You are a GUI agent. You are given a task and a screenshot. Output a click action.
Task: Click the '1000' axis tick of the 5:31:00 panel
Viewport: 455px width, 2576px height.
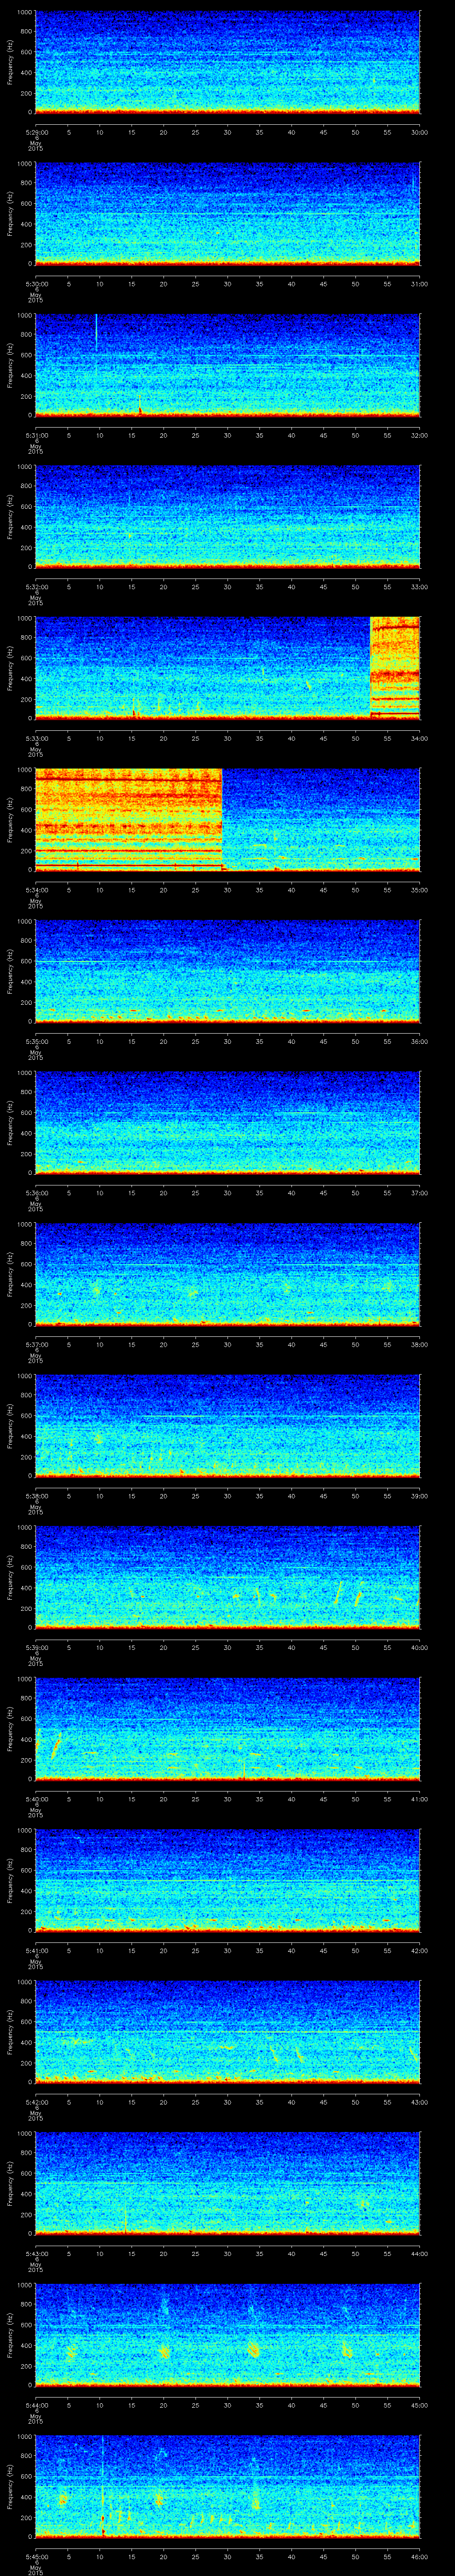(x=24, y=316)
